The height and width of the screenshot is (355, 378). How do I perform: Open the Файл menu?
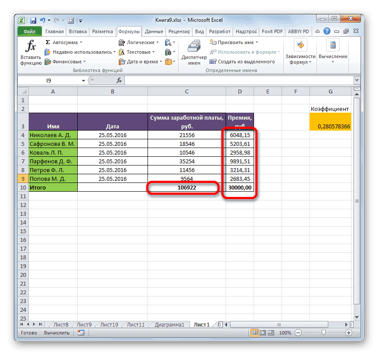click(x=29, y=31)
